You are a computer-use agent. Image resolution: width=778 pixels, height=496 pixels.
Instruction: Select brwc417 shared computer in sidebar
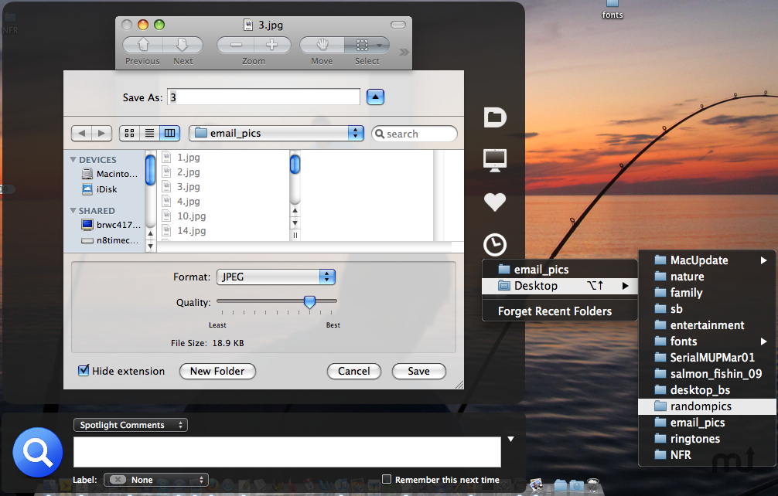[111, 225]
